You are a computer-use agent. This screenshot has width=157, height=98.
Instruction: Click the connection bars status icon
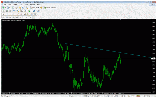click(138, 96)
